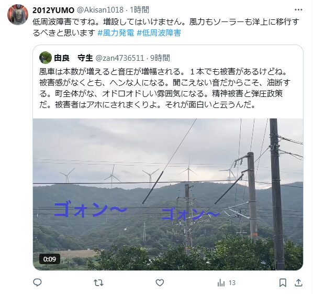The image size is (324, 294).
Task: Open the #低周波障害 hashtag
Action: pyautogui.click(x=159, y=32)
